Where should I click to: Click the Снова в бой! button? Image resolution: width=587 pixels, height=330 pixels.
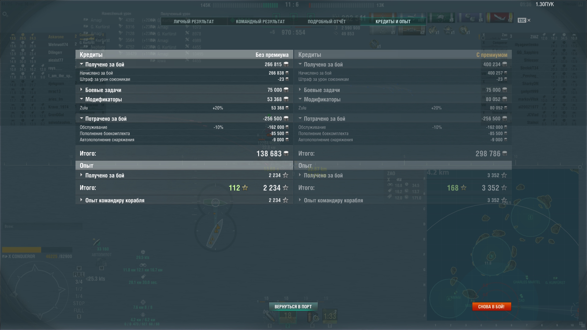[491, 306]
